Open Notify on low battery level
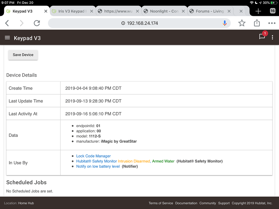The height and width of the screenshot is (209, 279). click(98, 166)
